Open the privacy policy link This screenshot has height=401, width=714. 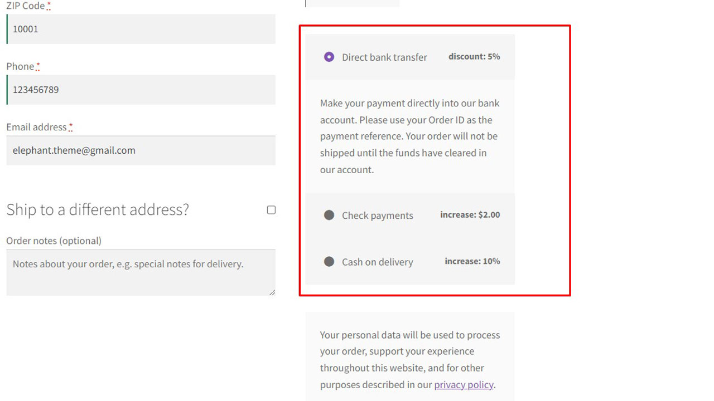click(x=464, y=384)
